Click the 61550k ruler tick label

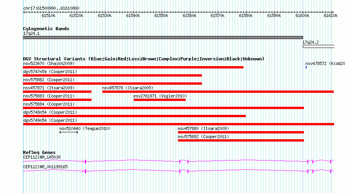161,15
